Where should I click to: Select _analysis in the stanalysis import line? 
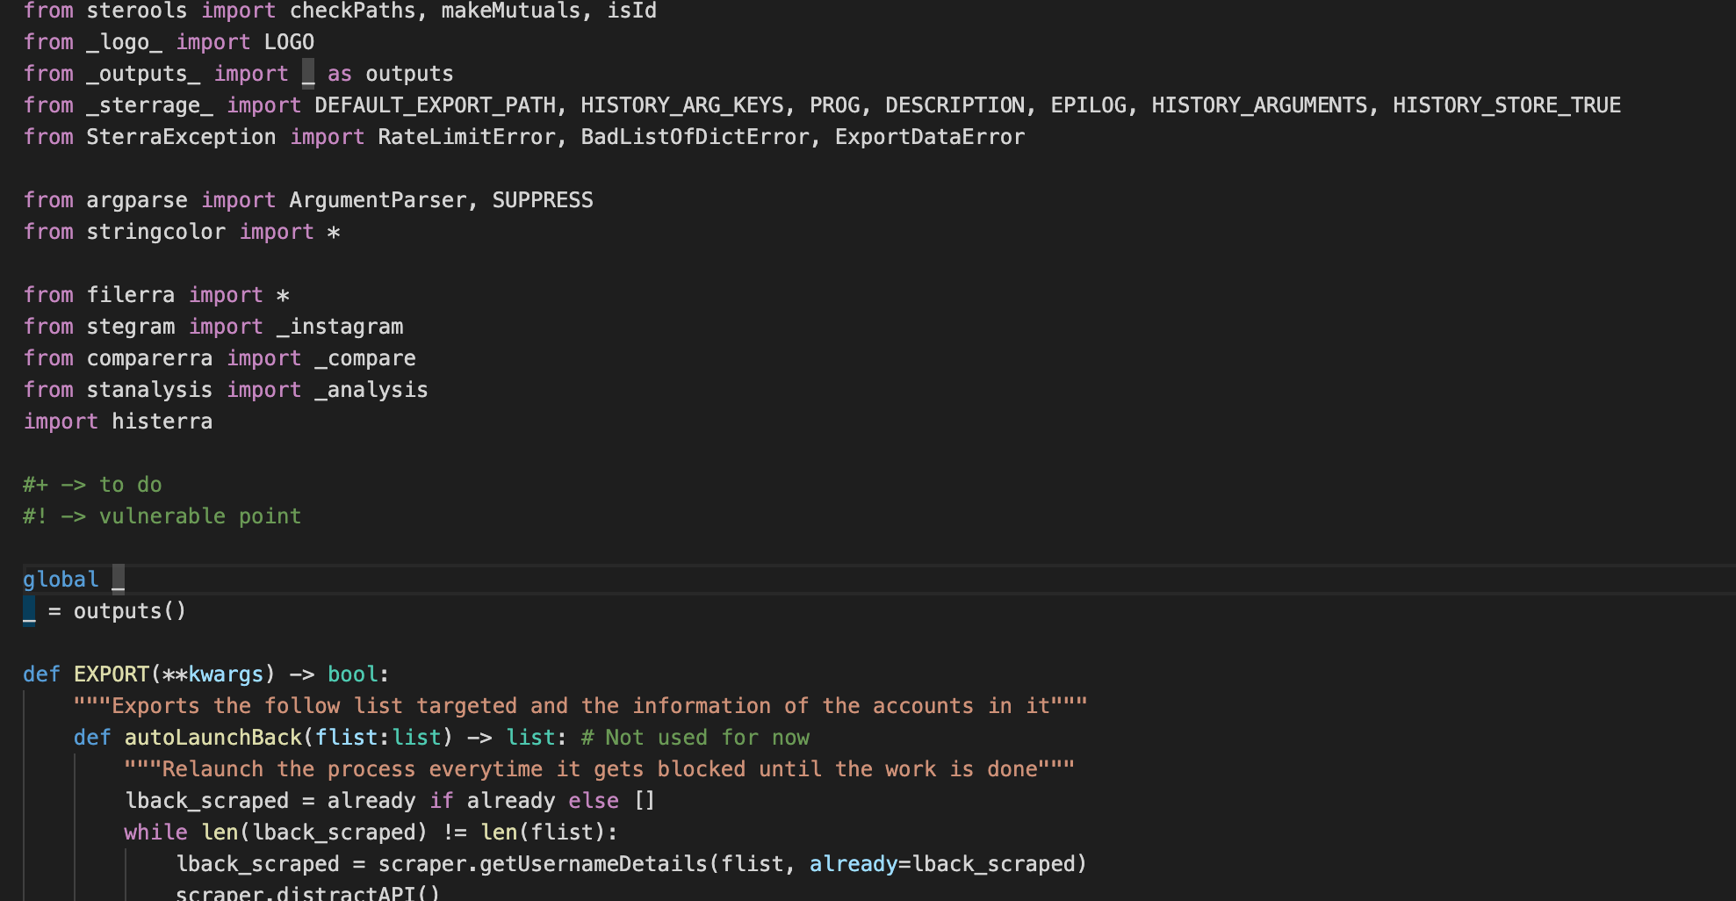tap(372, 389)
